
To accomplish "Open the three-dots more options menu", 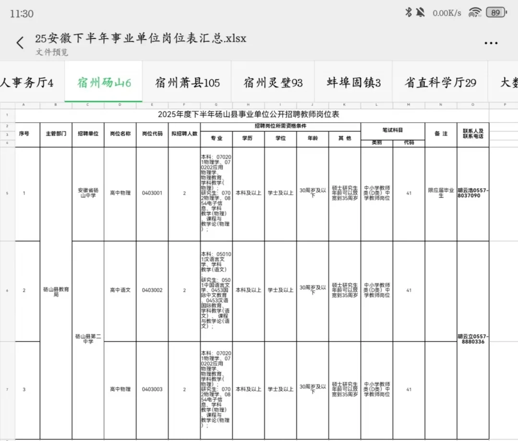I will 491,43.
